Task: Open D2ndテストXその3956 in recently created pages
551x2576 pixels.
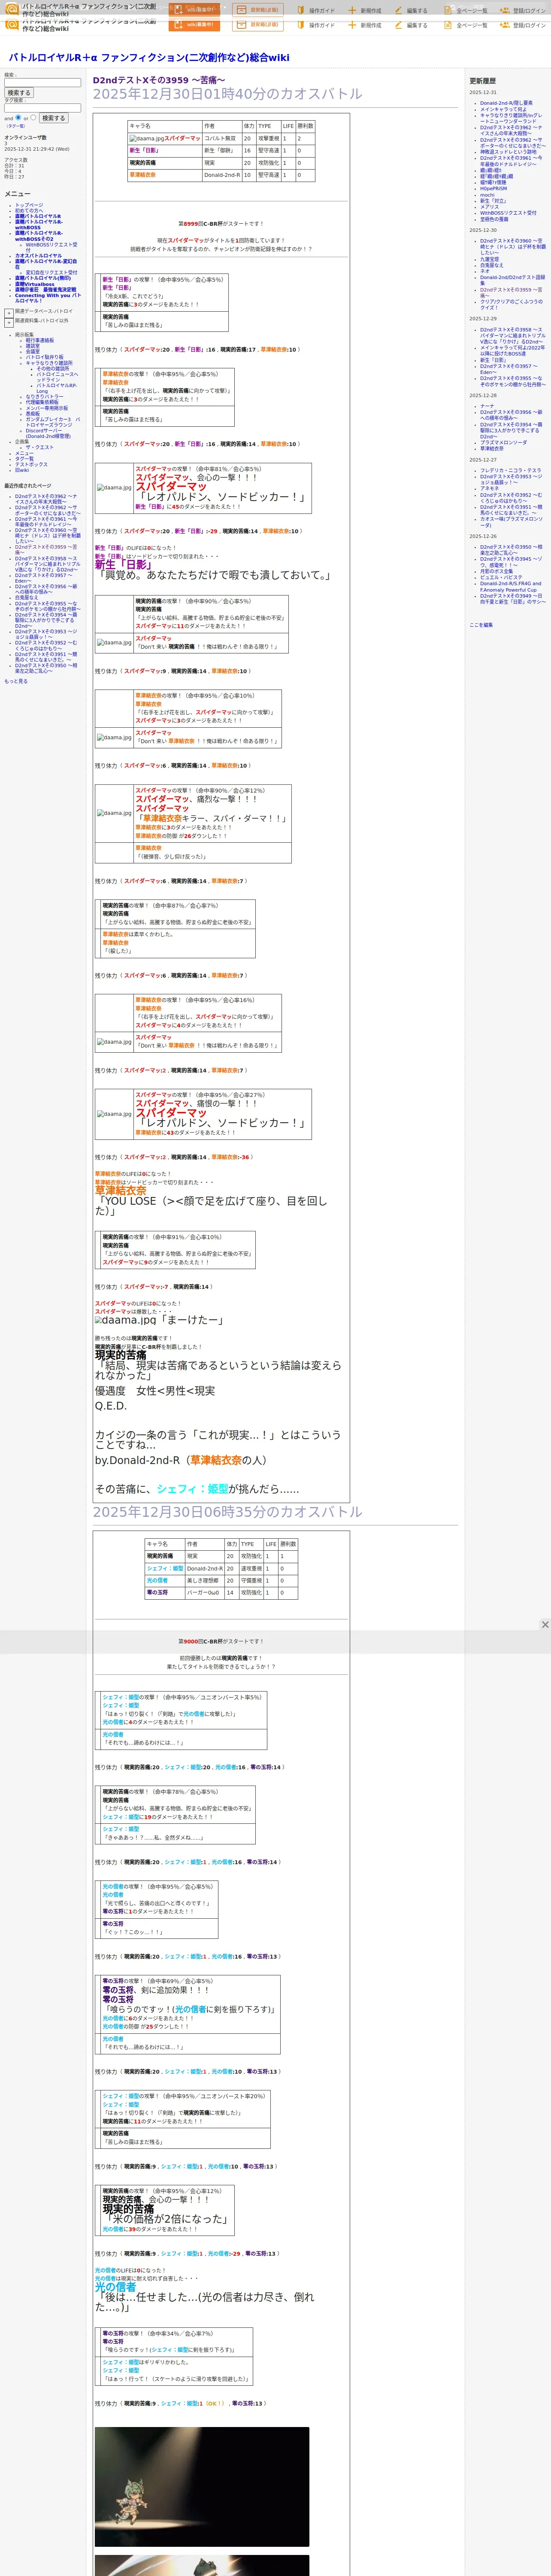Action: tap(46, 588)
